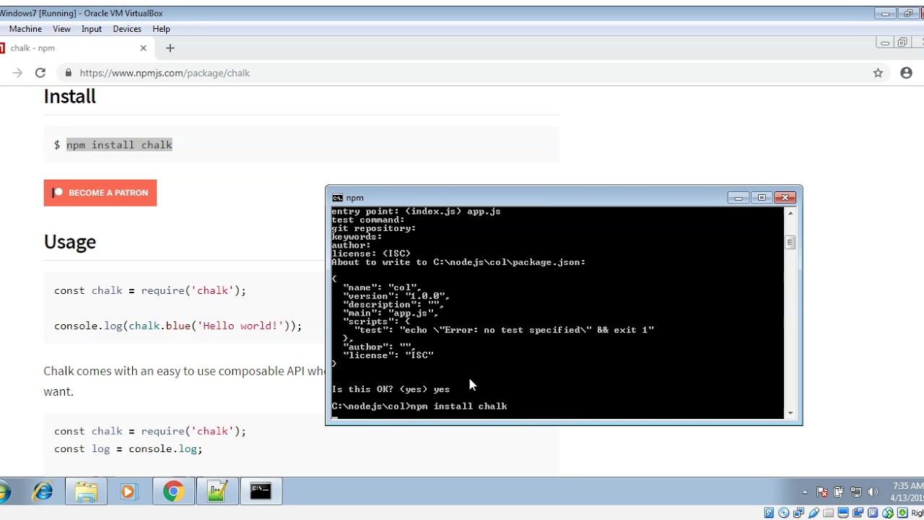Close the chalk - npm tab
Image resolution: width=924 pixels, height=520 pixels.
143,48
